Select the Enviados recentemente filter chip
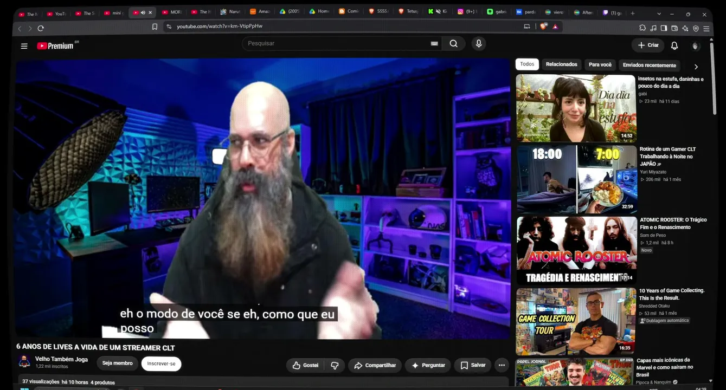The image size is (726, 390). pyautogui.click(x=650, y=65)
